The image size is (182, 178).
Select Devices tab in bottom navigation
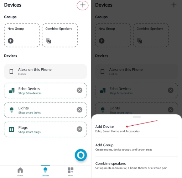point(45,172)
